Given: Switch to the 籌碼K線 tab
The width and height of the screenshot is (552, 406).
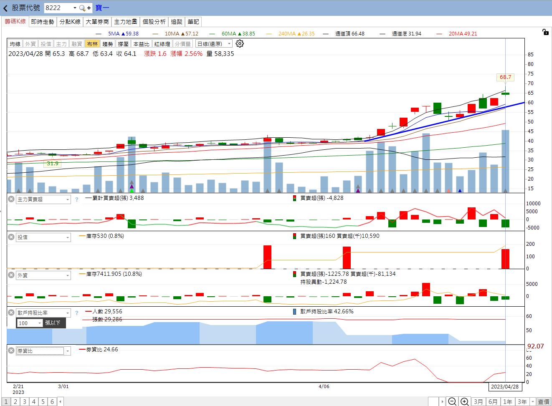Looking at the screenshot, I should pos(15,22).
